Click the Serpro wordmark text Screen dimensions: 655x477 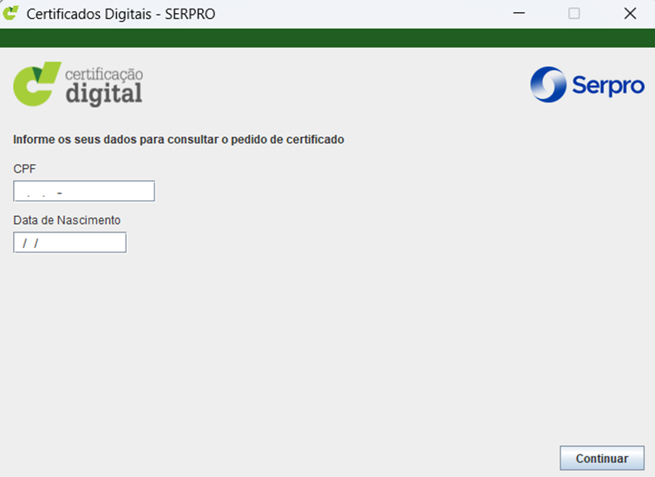pyautogui.click(x=607, y=85)
